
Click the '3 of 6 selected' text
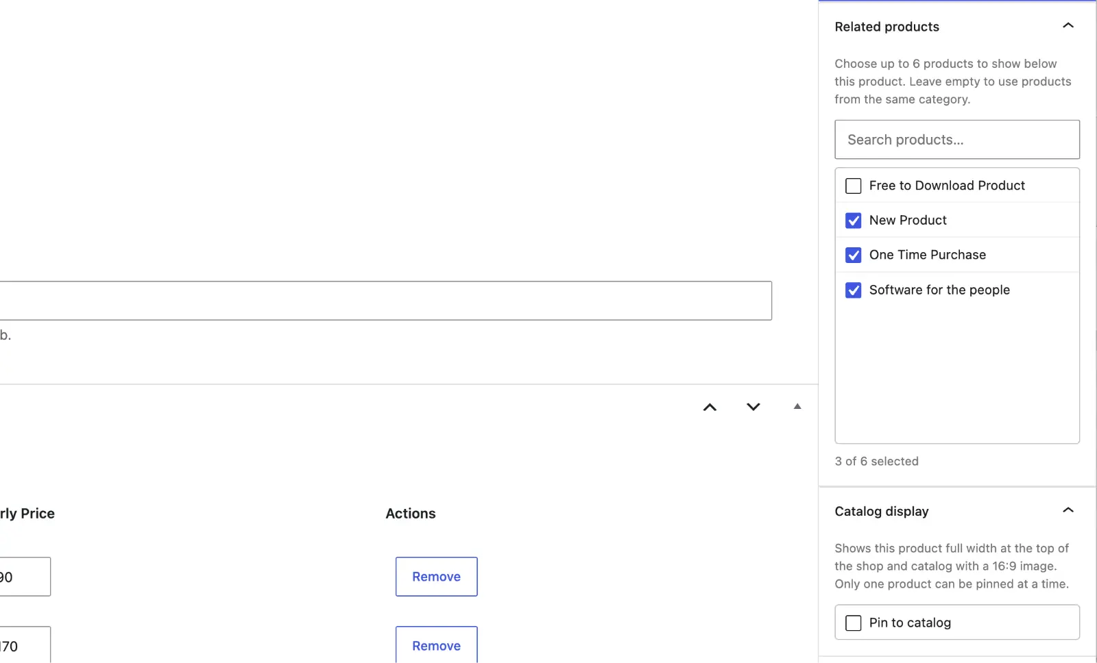click(876, 462)
